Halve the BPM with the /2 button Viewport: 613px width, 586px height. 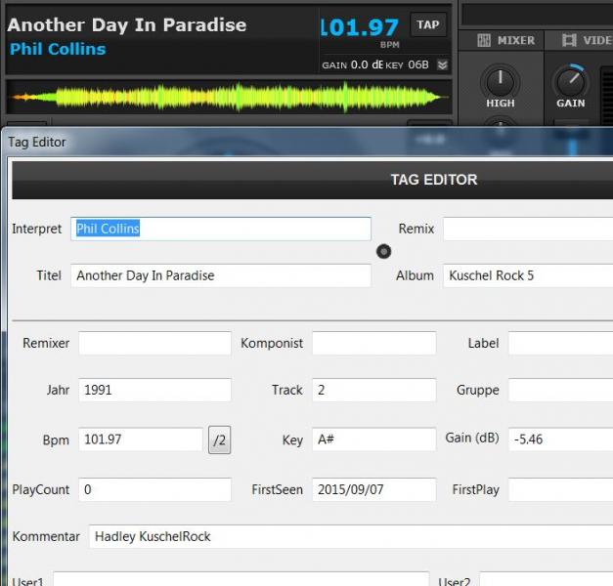[x=219, y=439]
